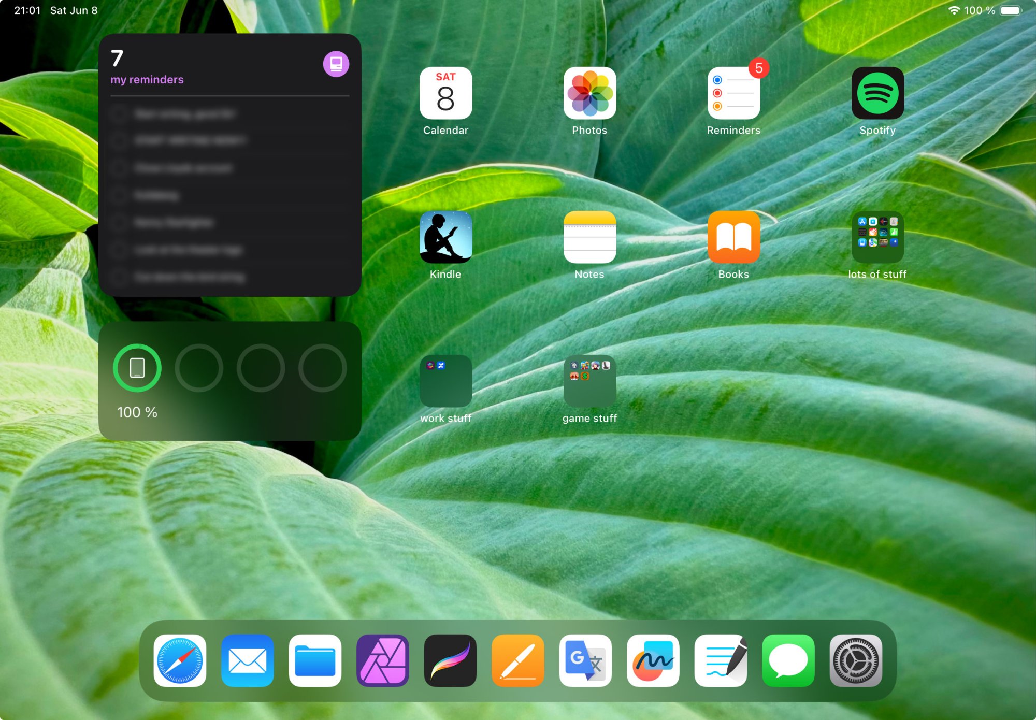Image resolution: width=1036 pixels, height=720 pixels.
Task: Expand the 'work stuff' folder
Action: tap(445, 381)
